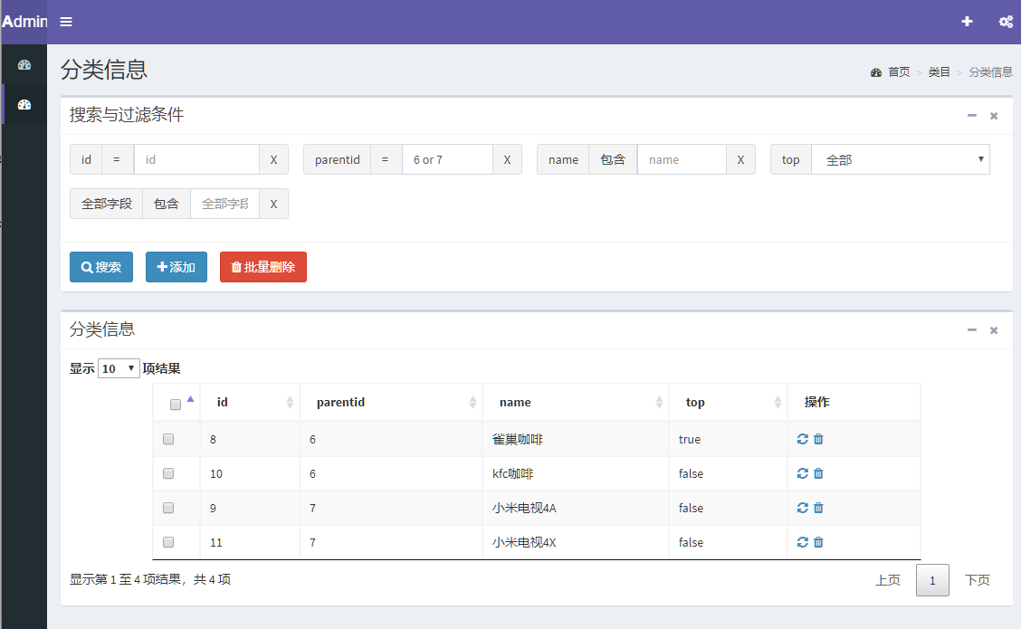Click refresh icon for 小米电视4A row
This screenshot has height=629, width=1021.
[802, 507]
